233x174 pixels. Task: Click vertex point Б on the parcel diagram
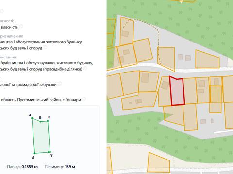(x=41, y=122)
